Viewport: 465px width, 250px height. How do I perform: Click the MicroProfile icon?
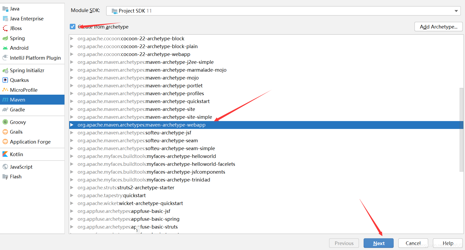[x=5, y=90]
